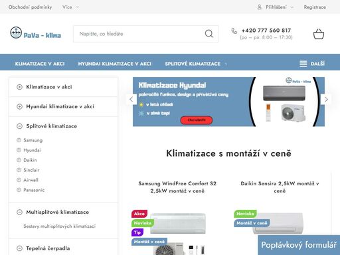The width and height of the screenshot is (340, 255).
Task: Open the Přihlášení dropdown
Action: pyautogui.click(x=276, y=7)
